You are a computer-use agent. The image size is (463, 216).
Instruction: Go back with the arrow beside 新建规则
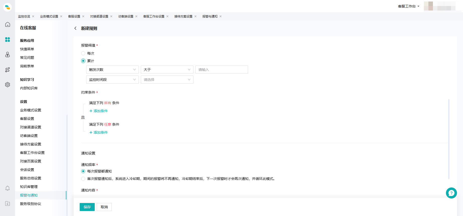[x=75, y=28]
